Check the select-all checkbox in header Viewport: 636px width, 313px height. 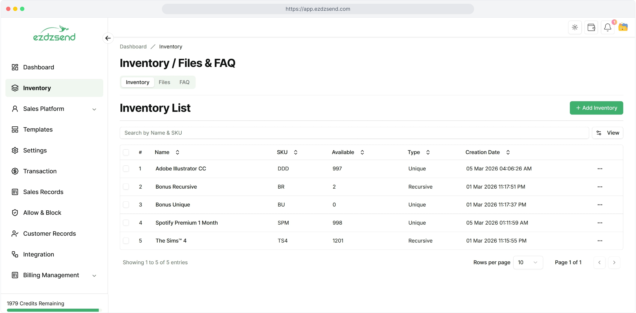tap(126, 152)
